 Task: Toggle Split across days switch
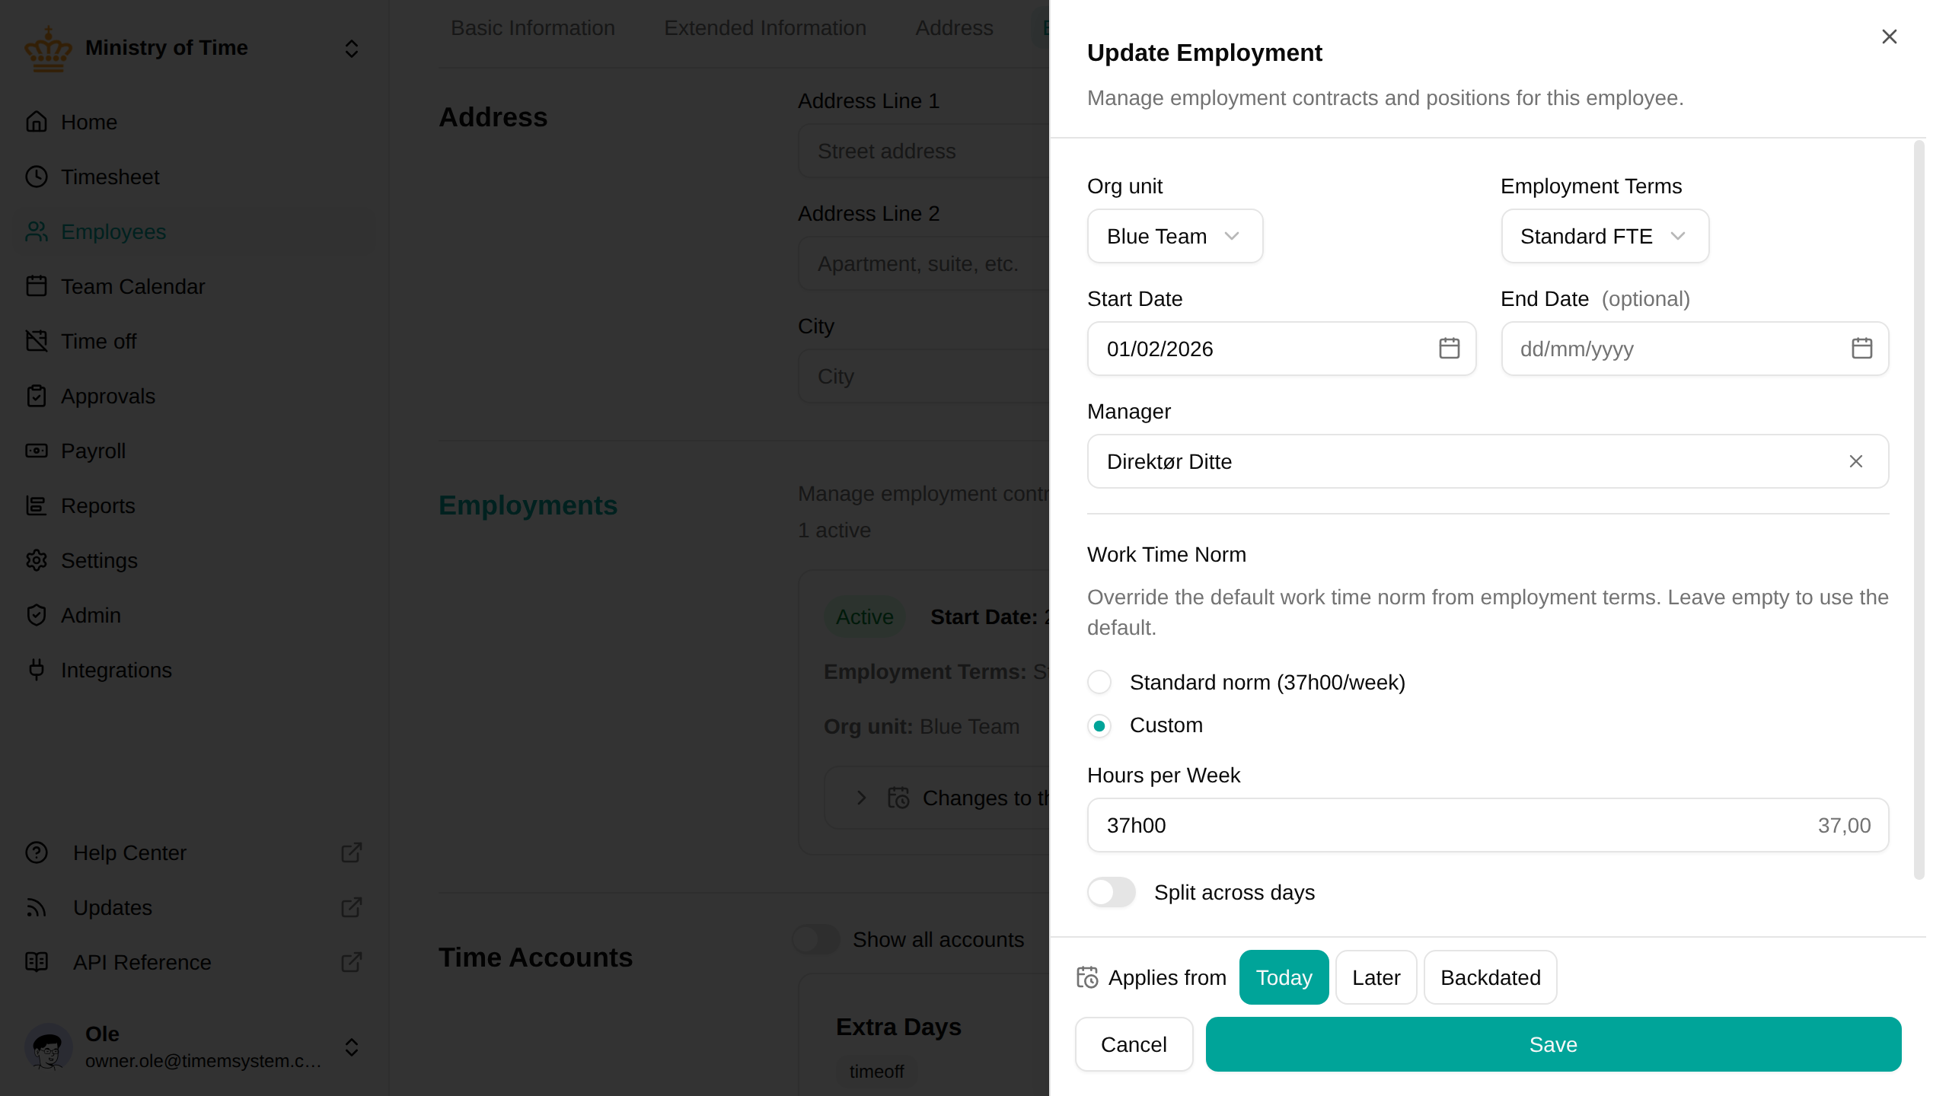click(x=1111, y=892)
